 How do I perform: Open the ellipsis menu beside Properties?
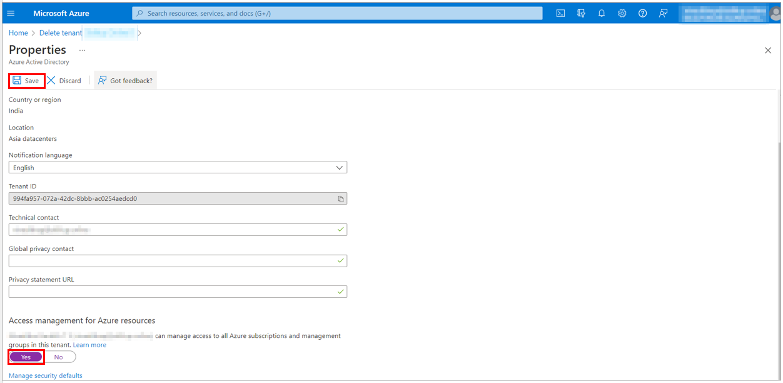coord(82,50)
